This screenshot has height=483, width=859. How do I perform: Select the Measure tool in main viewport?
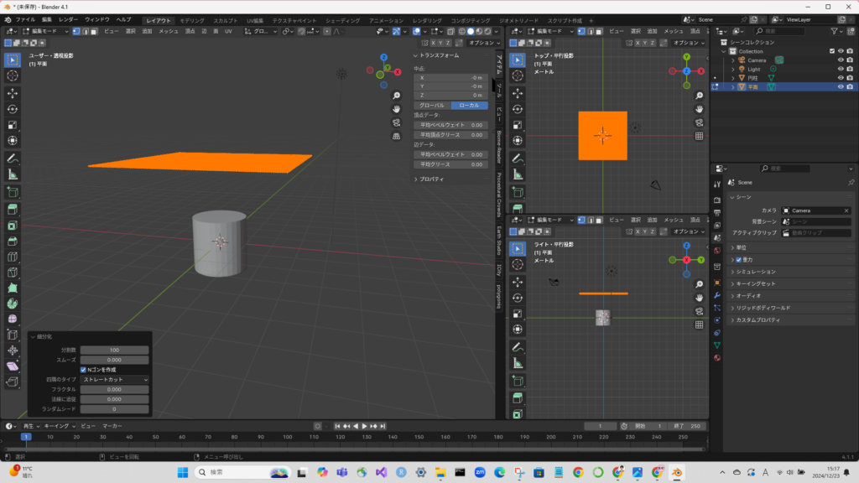click(x=13, y=174)
